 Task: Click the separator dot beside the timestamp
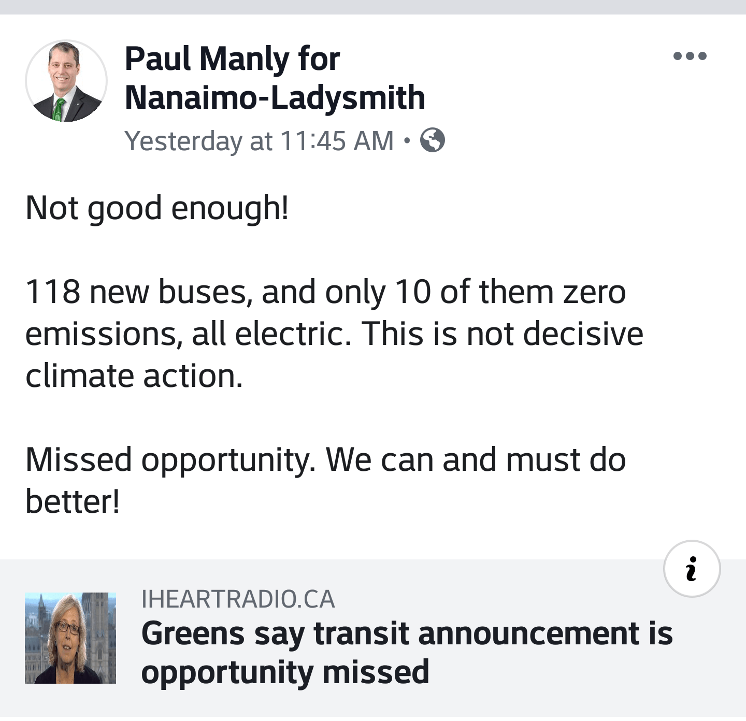(x=407, y=140)
